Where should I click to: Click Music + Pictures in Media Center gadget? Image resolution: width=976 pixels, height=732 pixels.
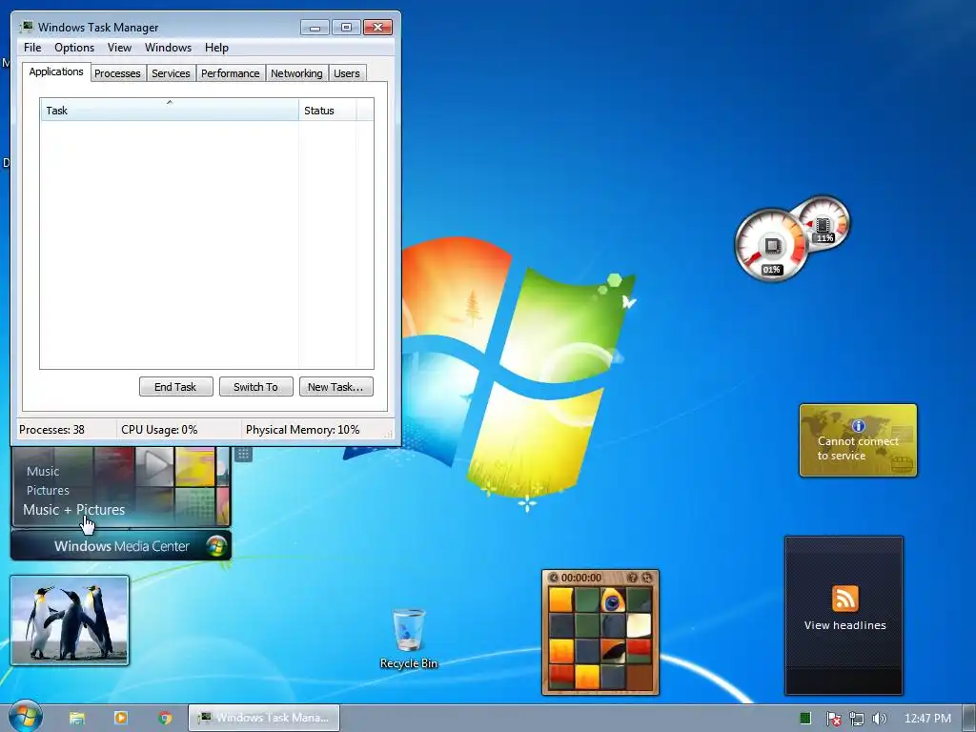[74, 510]
